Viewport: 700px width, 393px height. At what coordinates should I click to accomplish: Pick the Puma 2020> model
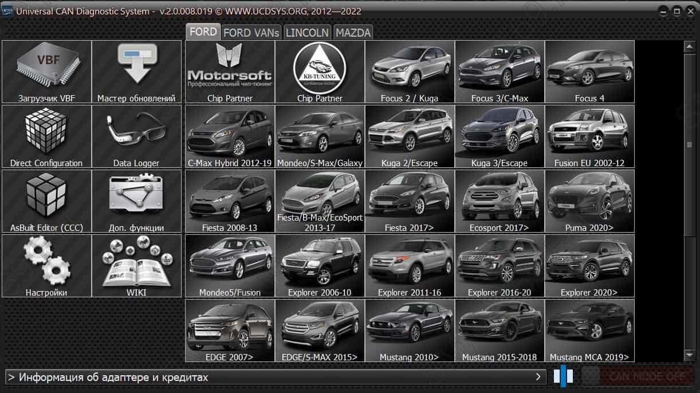click(x=589, y=201)
